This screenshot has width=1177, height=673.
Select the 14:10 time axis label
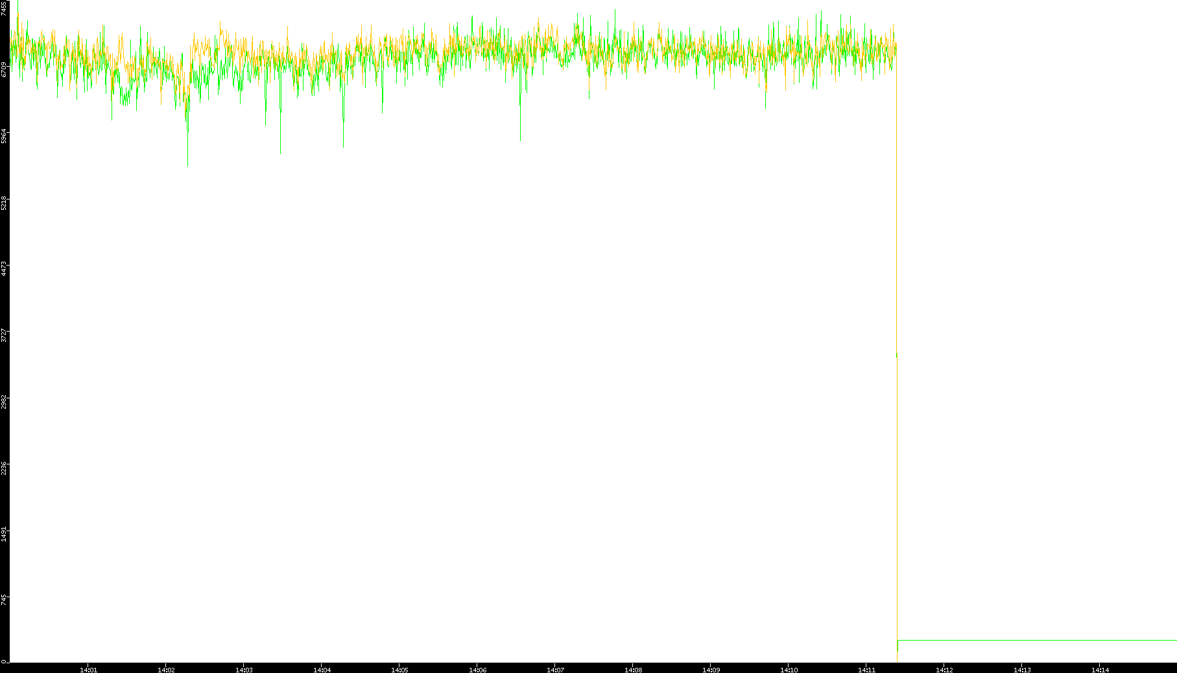(789, 669)
